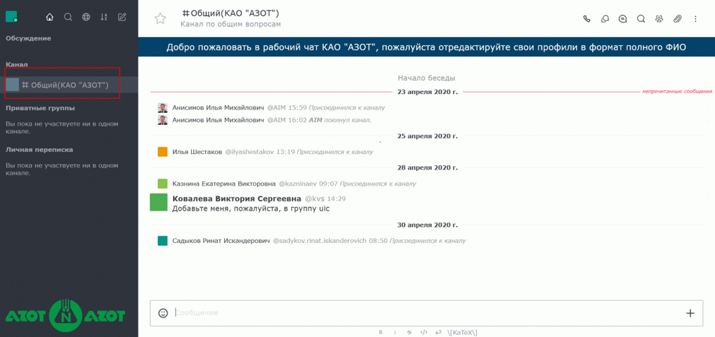Open the files paperclip icon
The height and width of the screenshot is (337, 715).
click(x=677, y=19)
